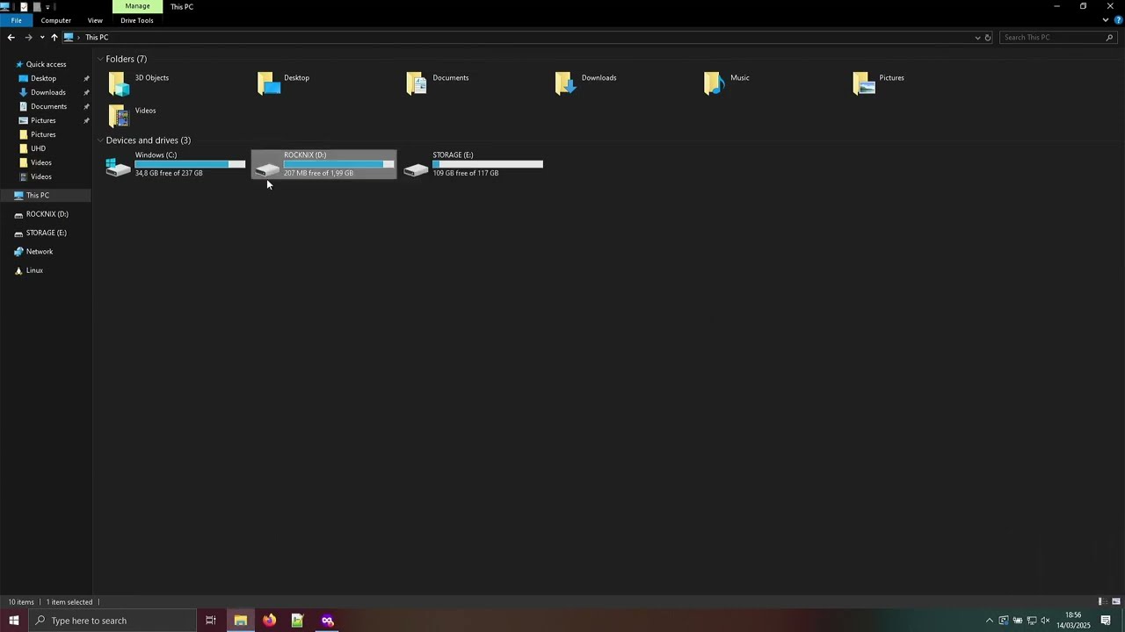The image size is (1125, 632).
Task: Switch to Details view in the status bar
Action: tap(1101, 602)
